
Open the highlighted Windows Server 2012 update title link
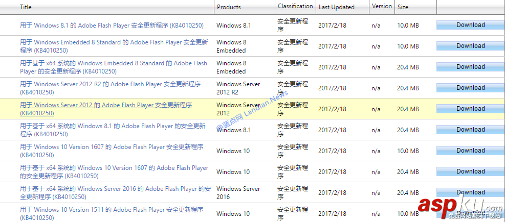(106, 105)
